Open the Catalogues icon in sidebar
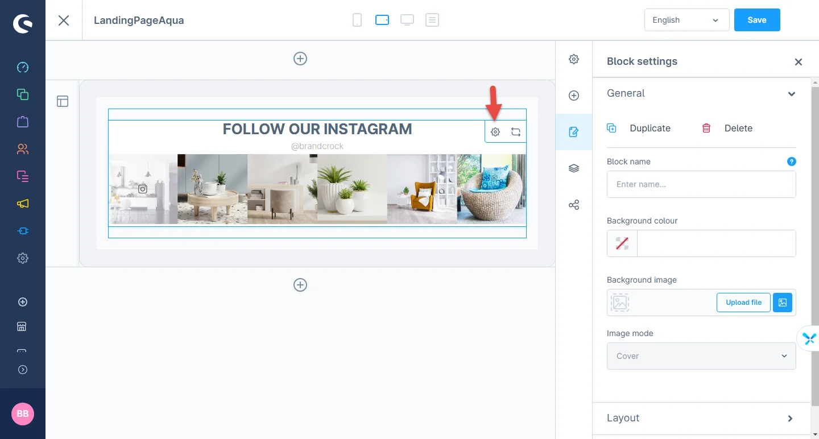 [x=23, y=94]
